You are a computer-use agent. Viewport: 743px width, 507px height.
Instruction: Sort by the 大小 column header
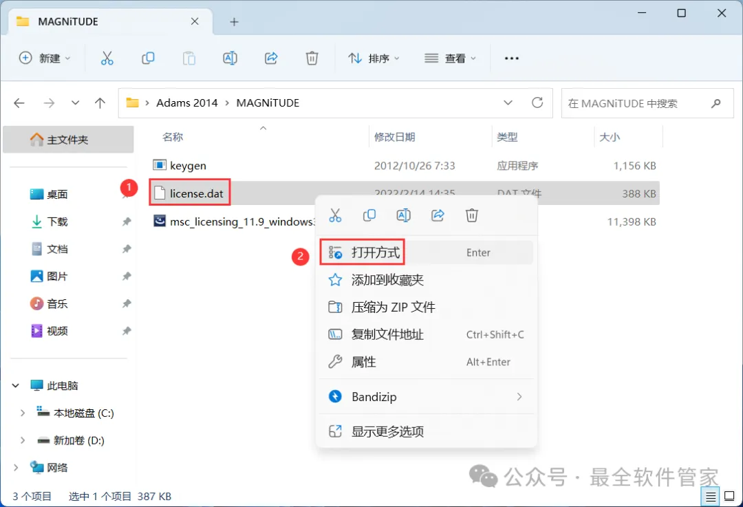pos(610,138)
